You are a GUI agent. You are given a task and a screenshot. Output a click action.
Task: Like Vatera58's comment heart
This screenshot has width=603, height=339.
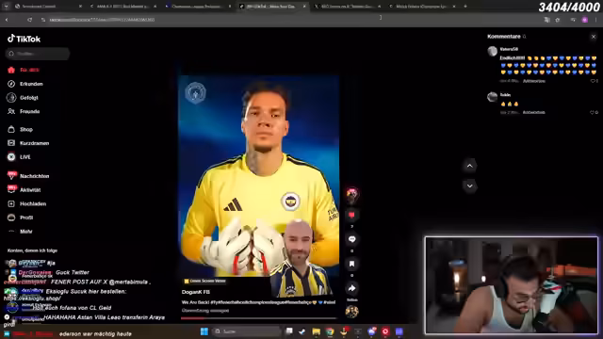pyautogui.click(x=593, y=81)
